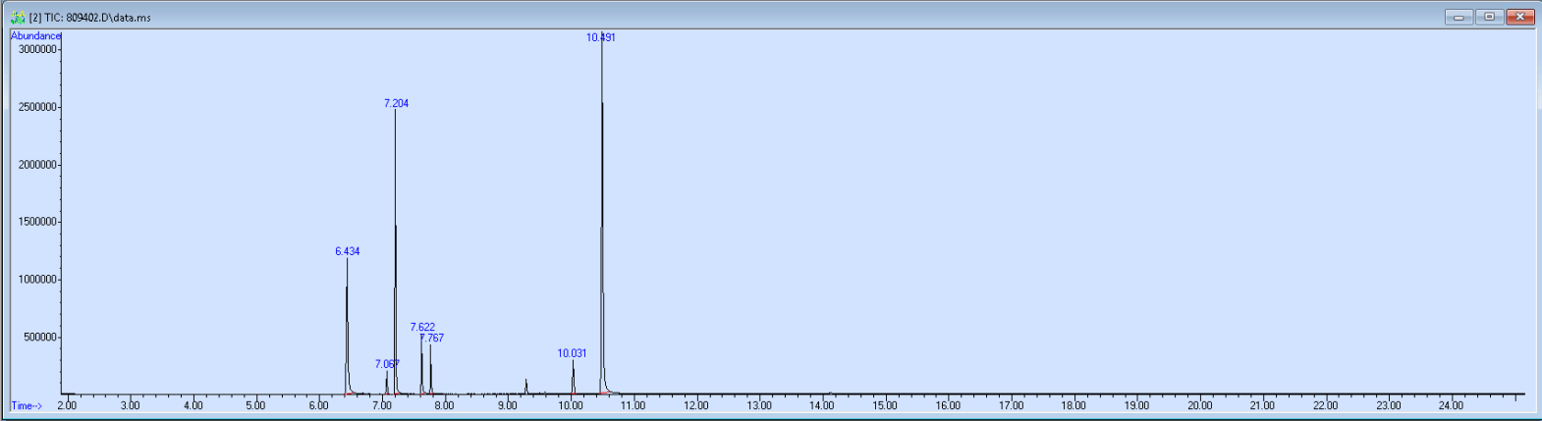Click the 15.00 time axis tick
Screen dimensions: 1542x421
885,405
